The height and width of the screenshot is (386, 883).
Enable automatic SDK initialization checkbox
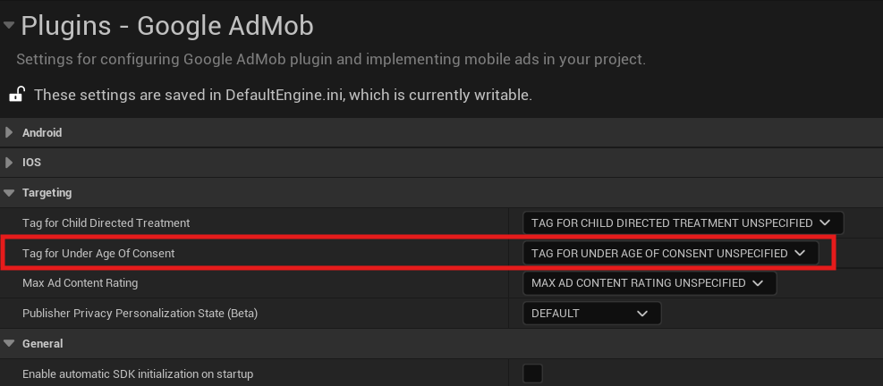pyautogui.click(x=532, y=373)
